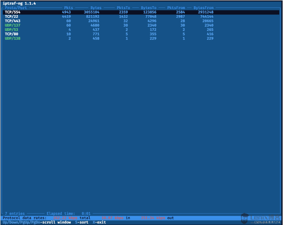283x225 pixels.
Task: Click the Proto/Port column header
Action: coord(16,8)
